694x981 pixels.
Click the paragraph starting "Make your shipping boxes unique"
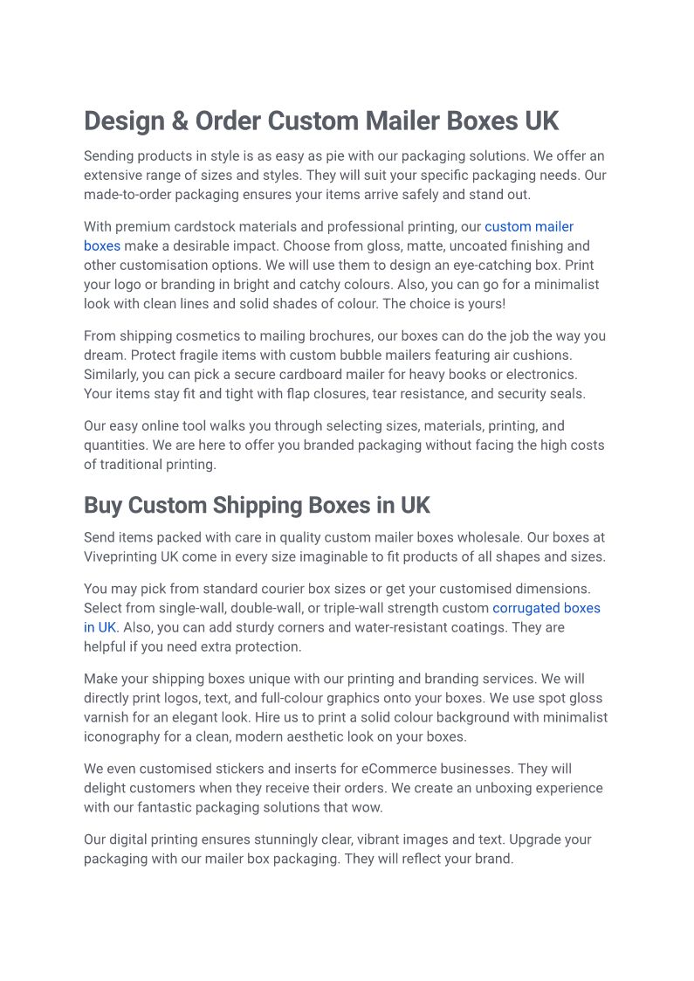(344, 708)
